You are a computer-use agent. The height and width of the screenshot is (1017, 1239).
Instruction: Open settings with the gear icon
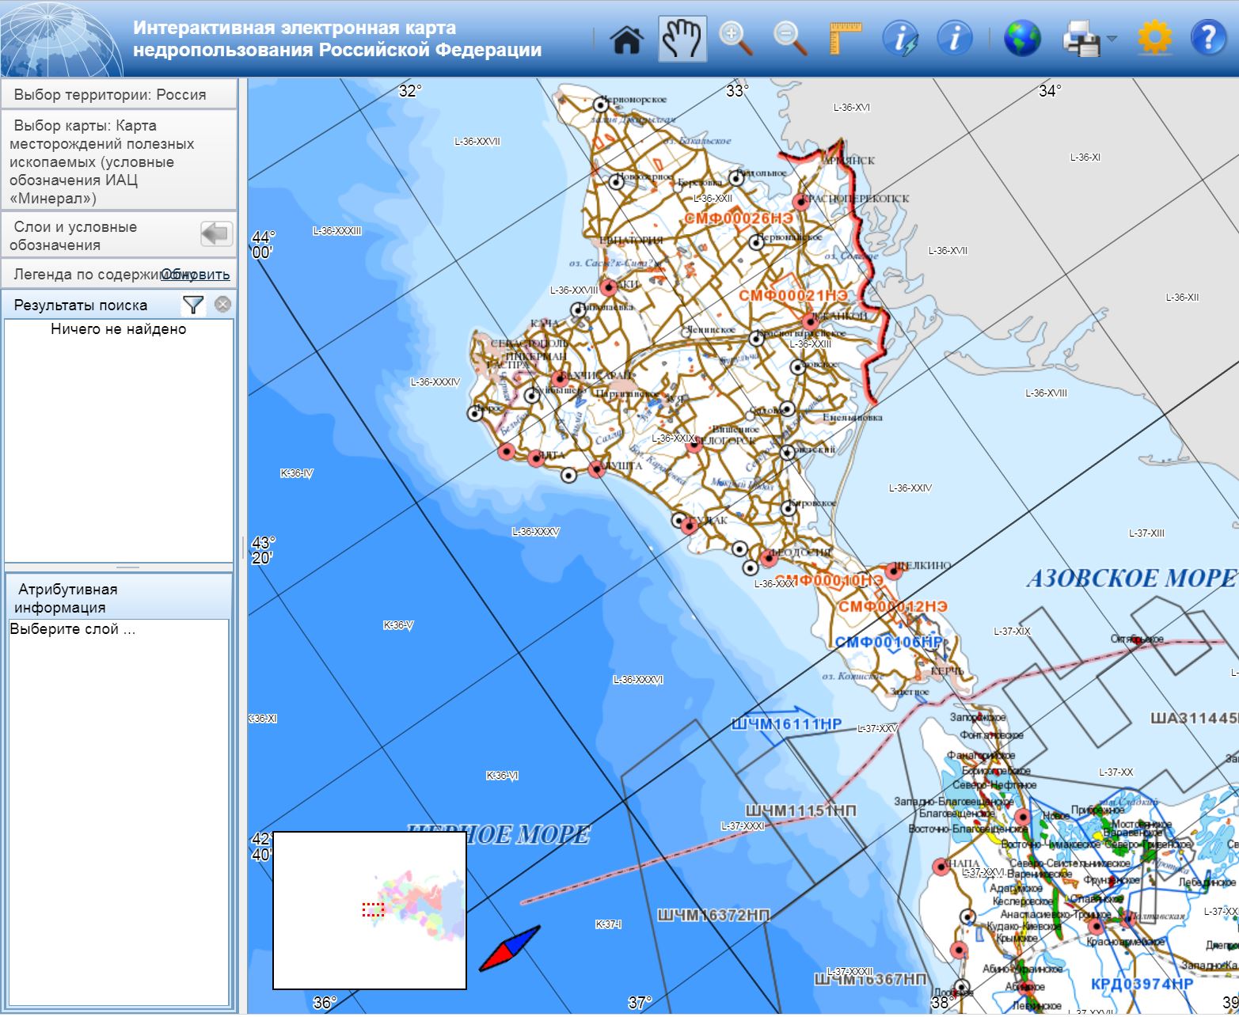click(1153, 39)
